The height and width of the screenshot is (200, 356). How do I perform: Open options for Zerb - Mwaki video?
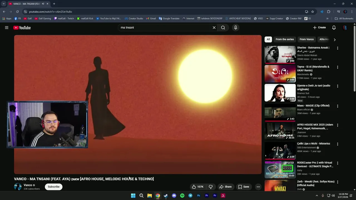pyautogui.click(x=338, y=182)
